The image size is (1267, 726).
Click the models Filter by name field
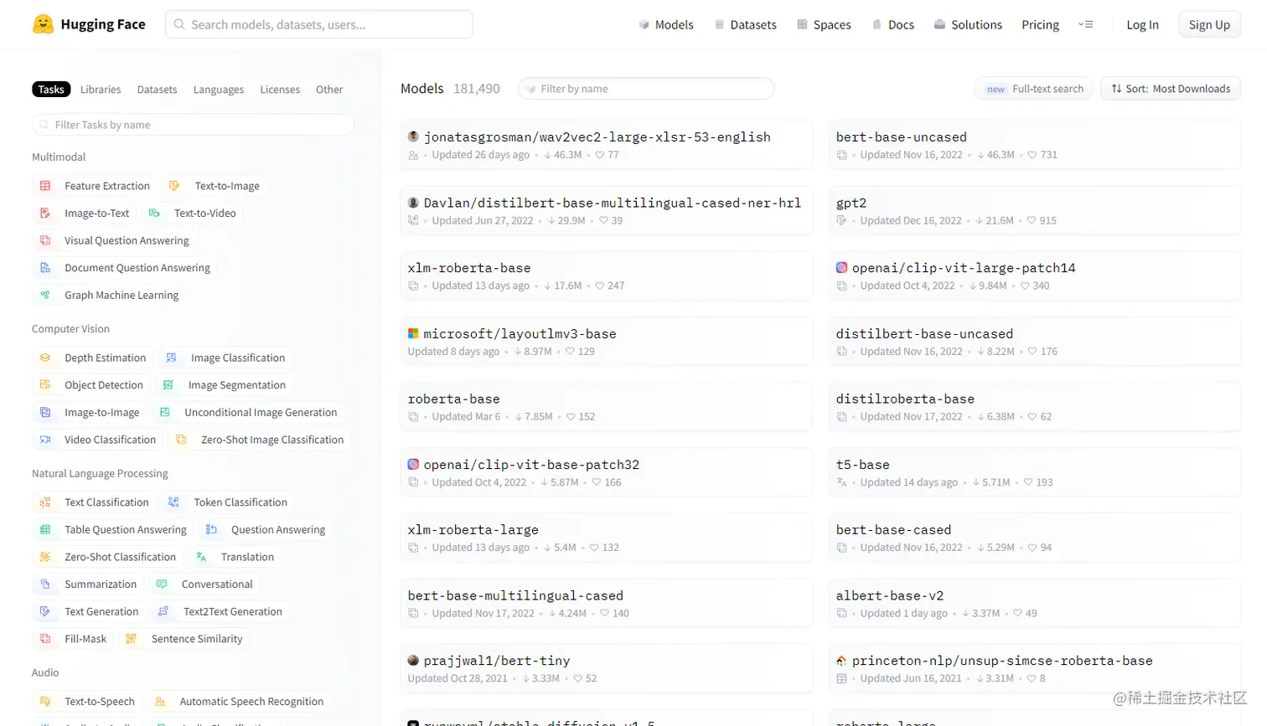(x=646, y=89)
